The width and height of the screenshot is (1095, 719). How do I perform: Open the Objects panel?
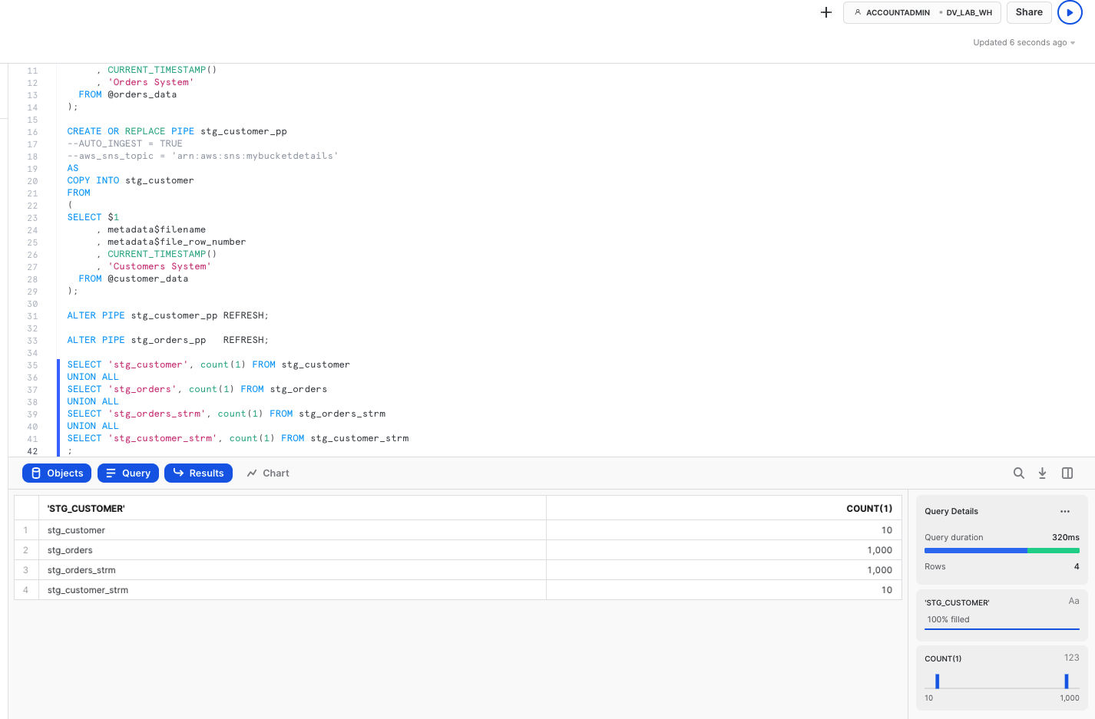pos(56,473)
